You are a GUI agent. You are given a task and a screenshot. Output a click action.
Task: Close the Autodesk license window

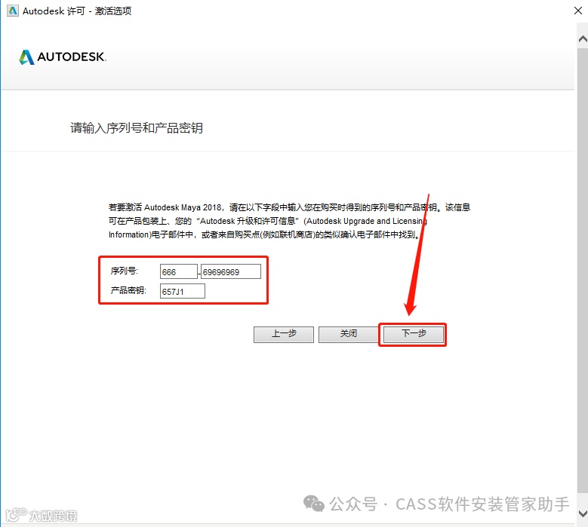click(578, 11)
